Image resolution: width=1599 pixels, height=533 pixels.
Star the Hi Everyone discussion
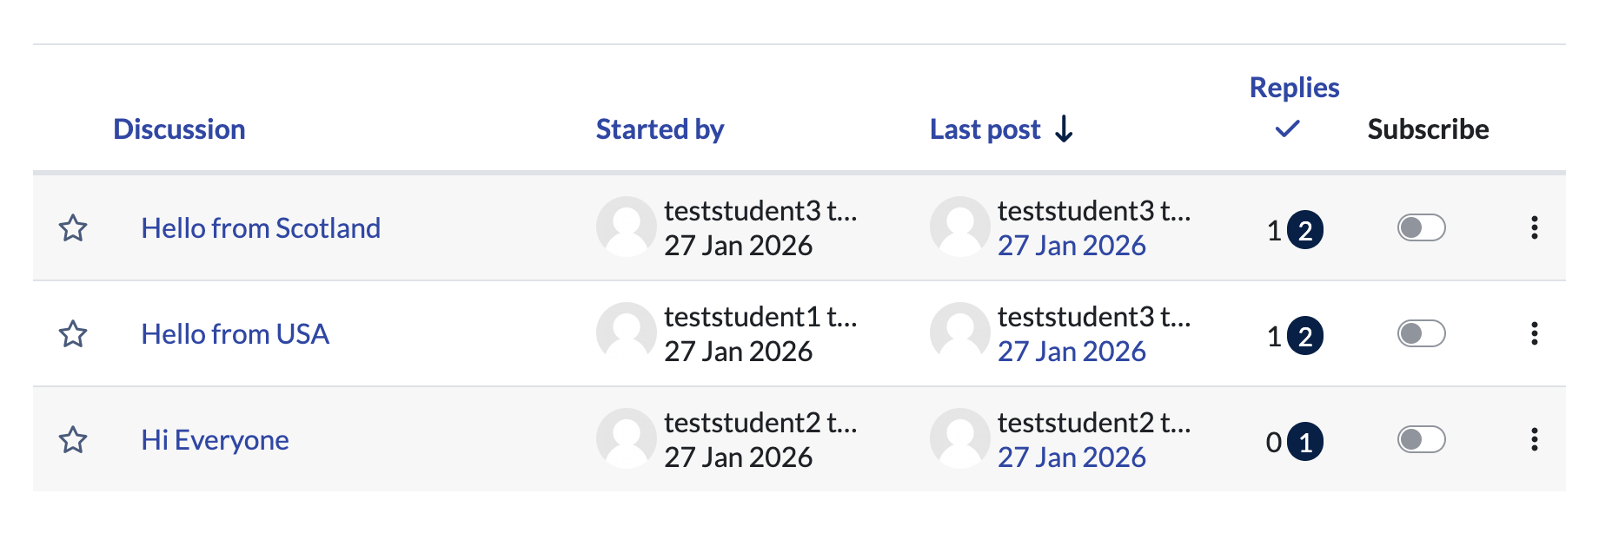point(73,440)
